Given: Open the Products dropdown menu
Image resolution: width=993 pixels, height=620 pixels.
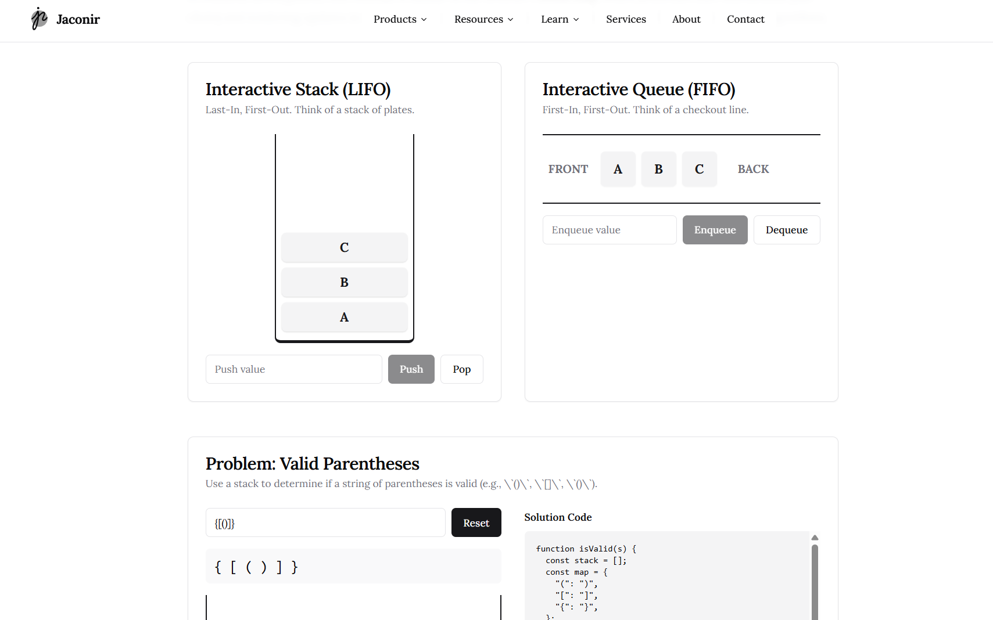Looking at the screenshot, I should [400, 19].
